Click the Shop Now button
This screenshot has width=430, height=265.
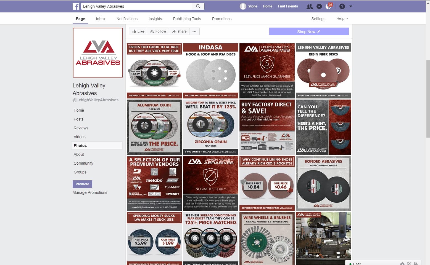tap(309, 31)
